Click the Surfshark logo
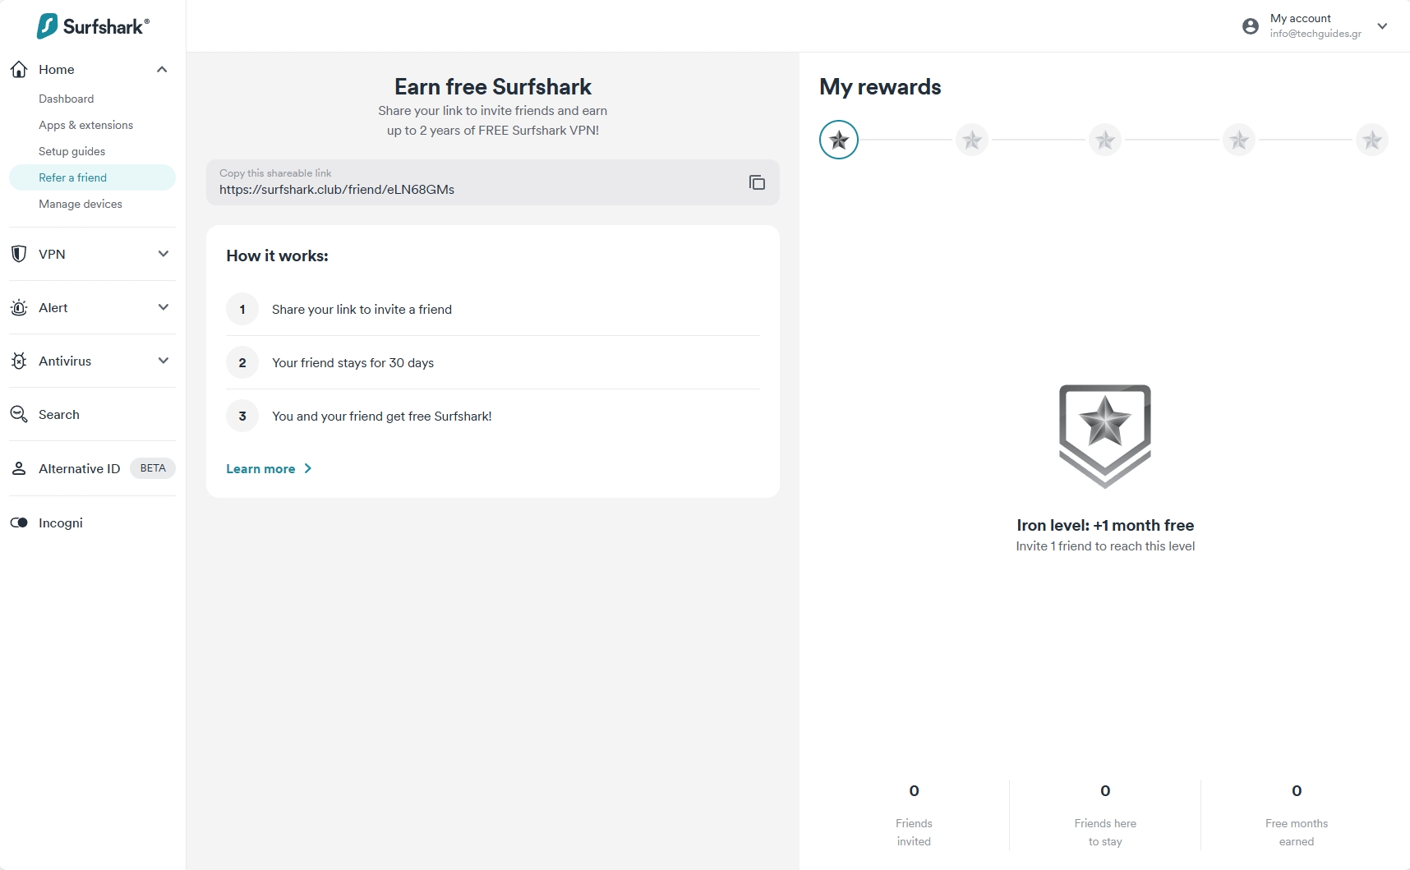 (x=93, y=25)
